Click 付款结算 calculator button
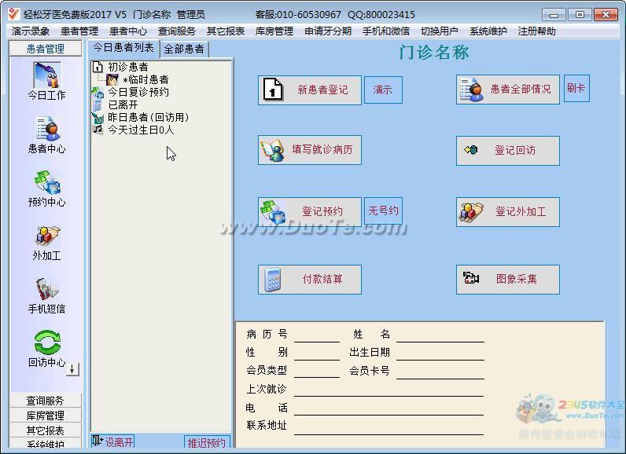 pos(309,279)
